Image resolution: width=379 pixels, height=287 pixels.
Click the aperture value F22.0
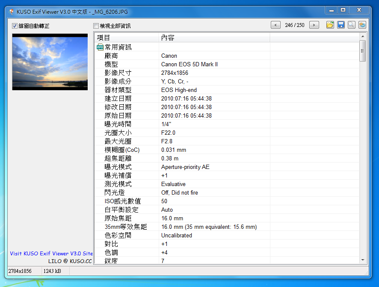(x=168, y=133)
